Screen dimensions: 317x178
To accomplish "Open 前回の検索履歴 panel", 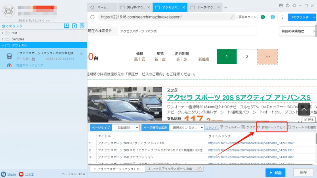I will click(x=298, y=31).
